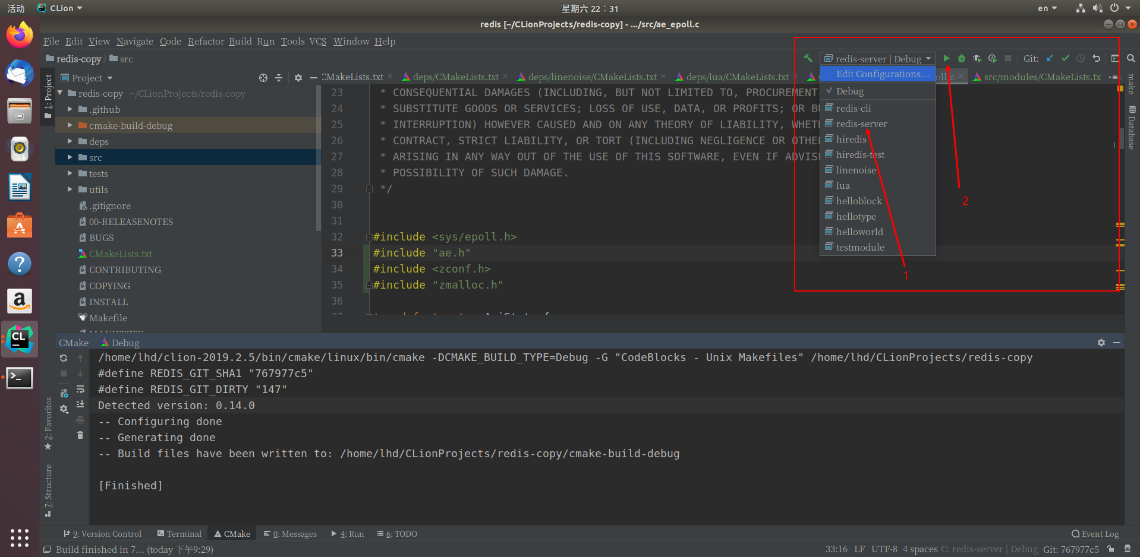Reload CMake project icon
1140x557 pixels.
click(x=64, y=358)
